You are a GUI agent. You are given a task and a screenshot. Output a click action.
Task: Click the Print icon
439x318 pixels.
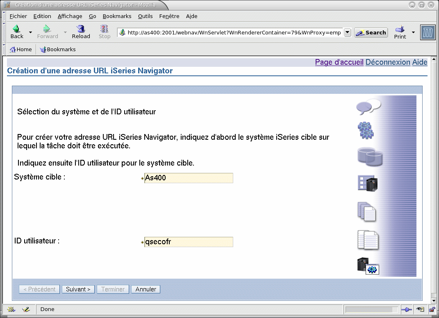(400, 29)
